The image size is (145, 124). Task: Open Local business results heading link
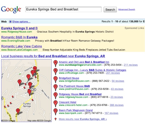(x=53, y=56)
